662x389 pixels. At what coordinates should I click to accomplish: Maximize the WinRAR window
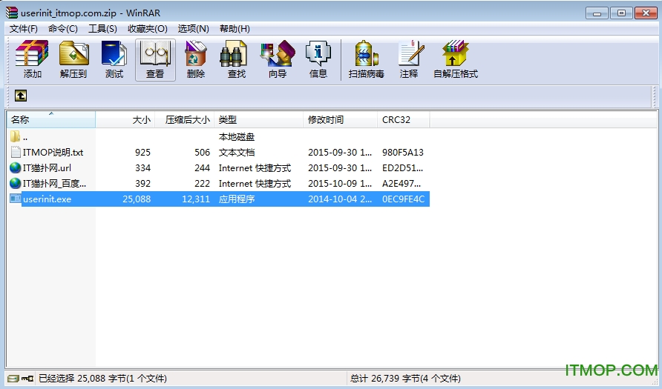[x=621, y=13]
